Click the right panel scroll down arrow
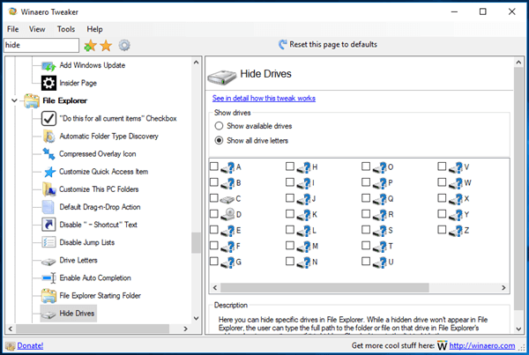Viewport: 529px width, 355px height. 518,329
